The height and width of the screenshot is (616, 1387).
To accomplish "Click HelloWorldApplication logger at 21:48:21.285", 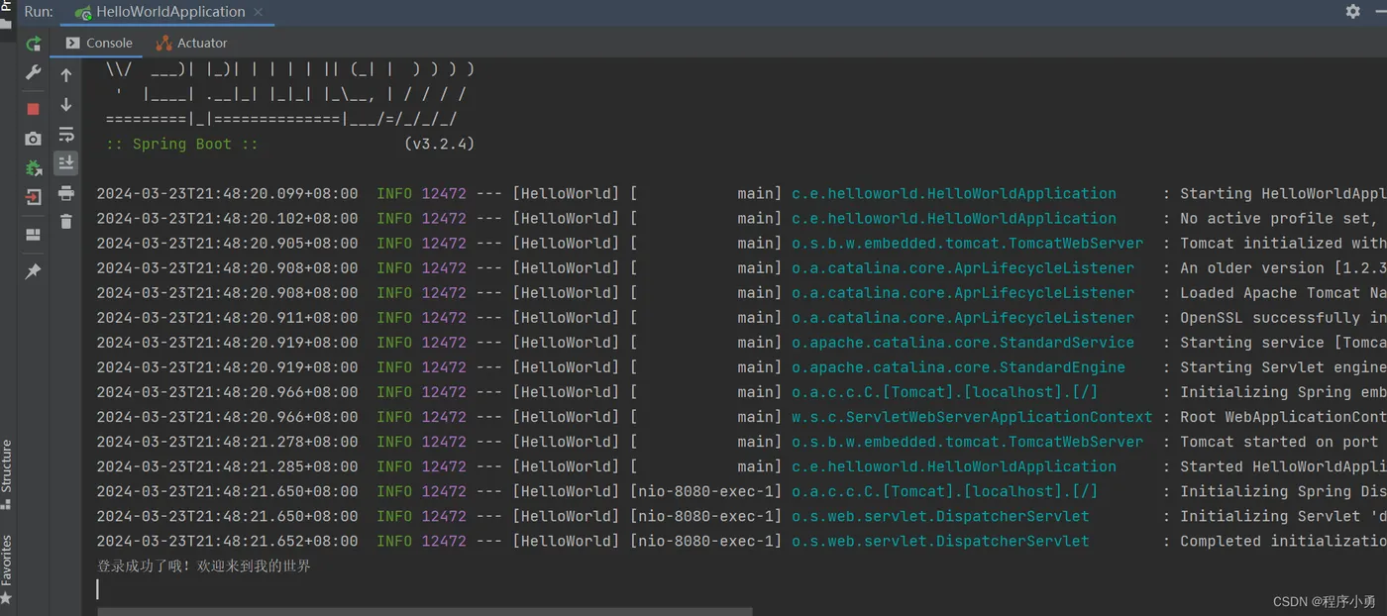I will (954, 466).
